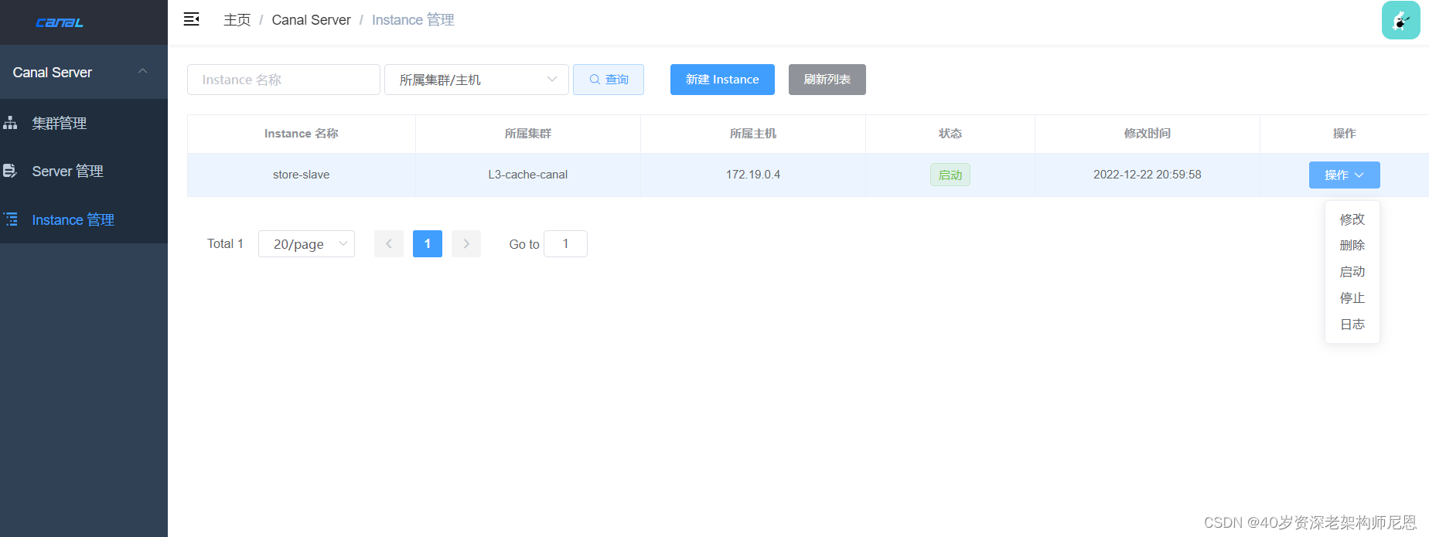The width and height of the screenshot is (1429, 537).
Task: Click the L3-cache-canal cluster cell
Action: tap(527, 175)
